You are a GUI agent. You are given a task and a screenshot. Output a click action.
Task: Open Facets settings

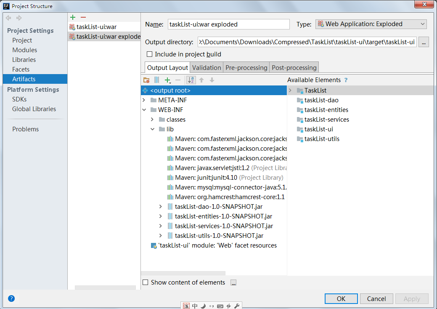tap(21, 69)
